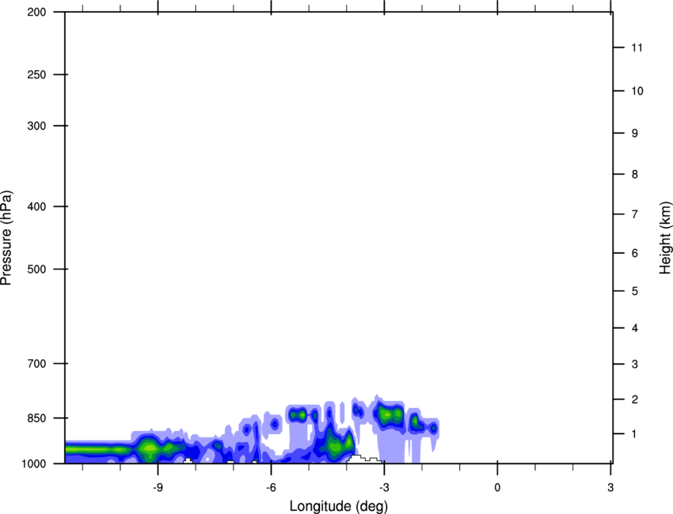The width and height of the screenshot is (673, 514).
Task: Select the -3 longitude tick label
Action: point(384,486)
